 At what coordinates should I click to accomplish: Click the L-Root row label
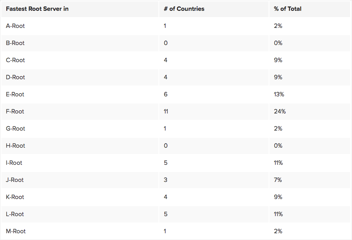click(x=15, y=214)
